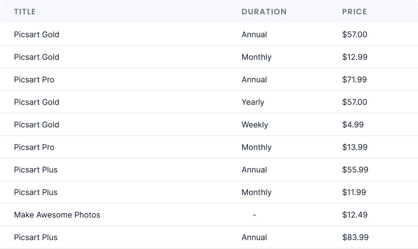Select the Picsart Plus $55.99 annual title
Image resolution: width=418 pixels, height=249 pixels.
(x=35, y=170)
